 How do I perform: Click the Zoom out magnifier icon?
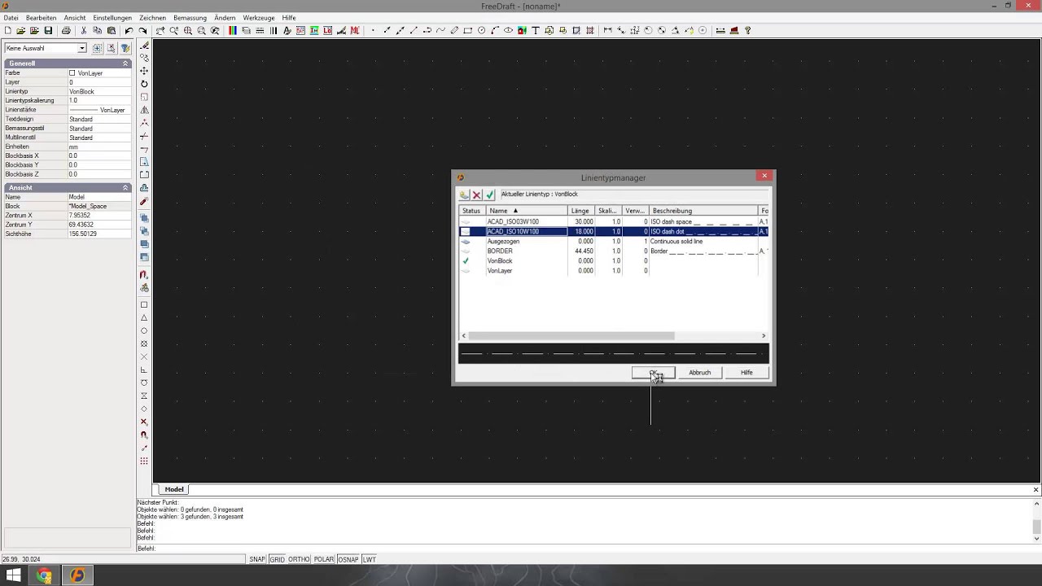201,31
